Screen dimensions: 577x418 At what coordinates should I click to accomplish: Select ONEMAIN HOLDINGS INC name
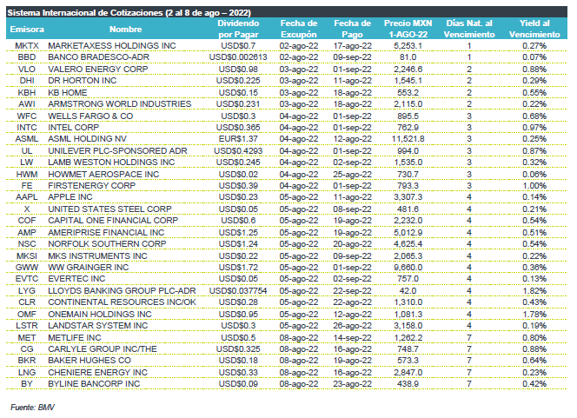click(100, 315)
